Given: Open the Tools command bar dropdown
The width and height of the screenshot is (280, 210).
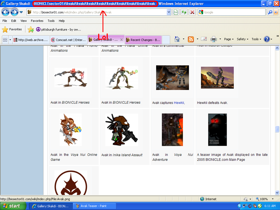Looking at the screenshot, I should tap(256, 39).
